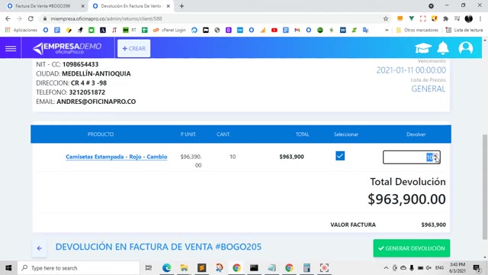Expand the hidden bookmarks chevron

(387, 31)
